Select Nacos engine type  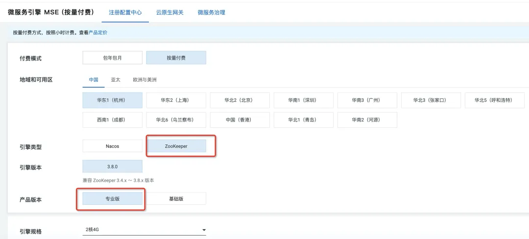tap(112, 146)
